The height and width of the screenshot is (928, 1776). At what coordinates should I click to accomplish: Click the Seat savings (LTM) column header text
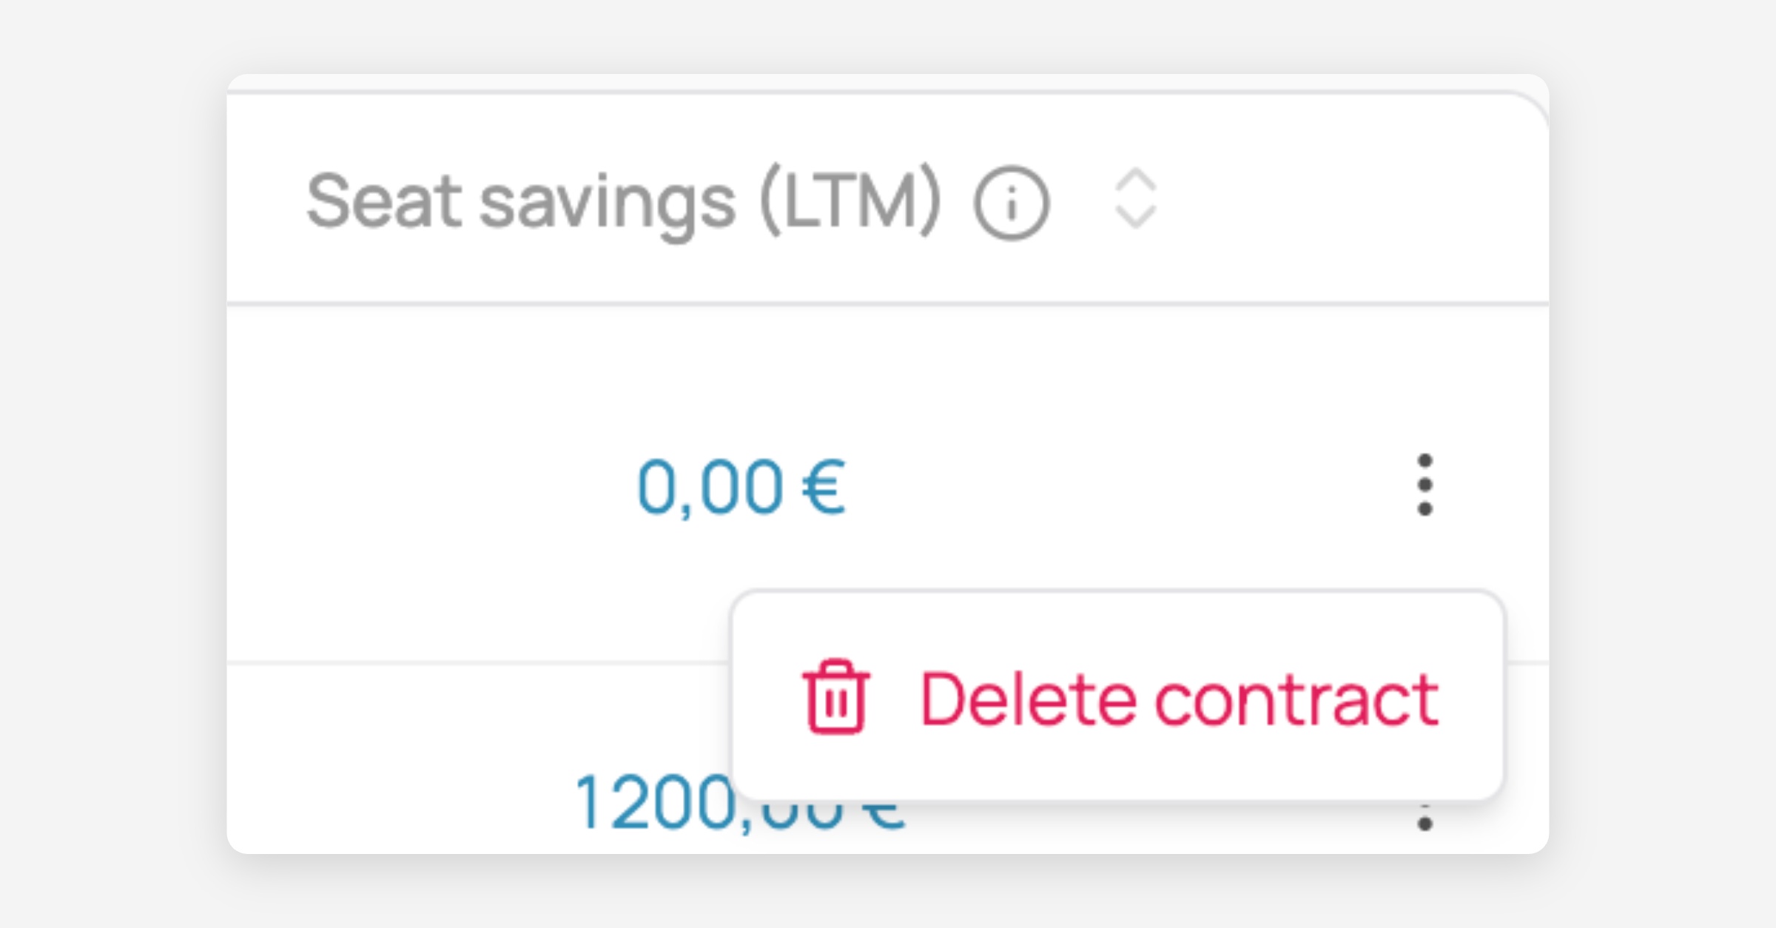click(x=623, y=201)
